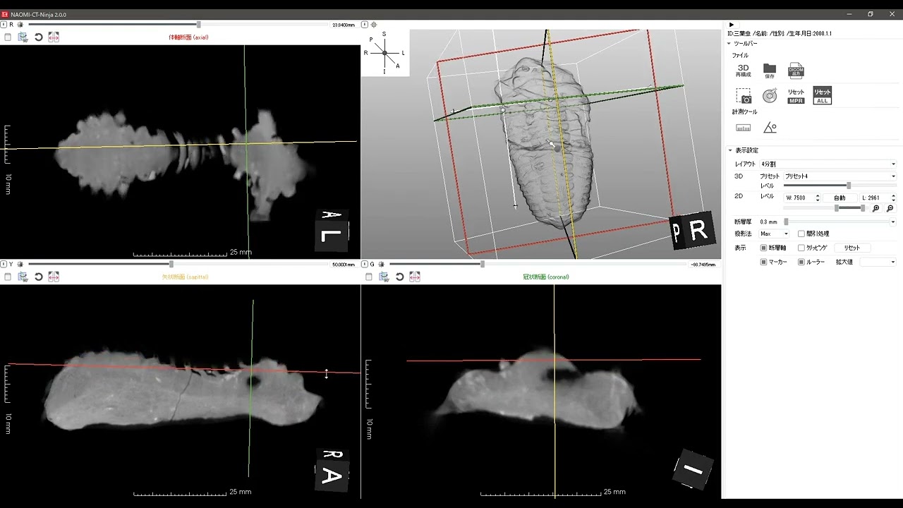The height and width of the screenshot is (508, 903).
Task: Click the 3D reconstruction (再構成) icon
Action: 743,71
